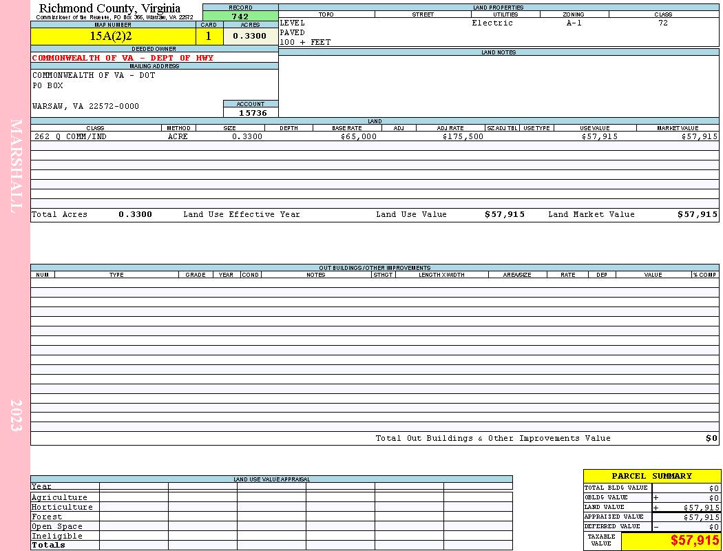Click the % COMP column header
The height and width of the screenshot is (551, 723).
(705, 275)
